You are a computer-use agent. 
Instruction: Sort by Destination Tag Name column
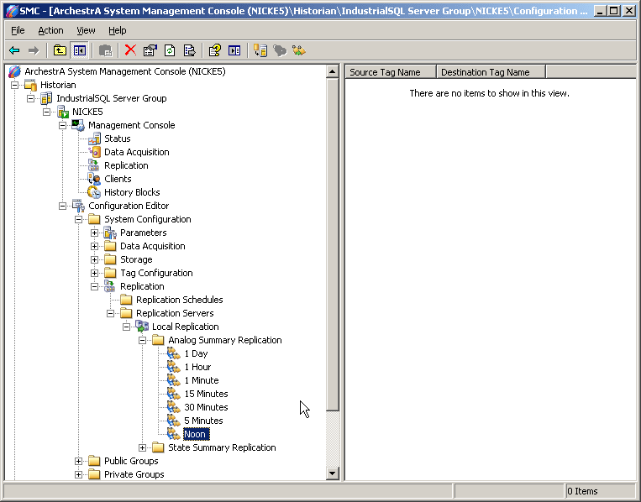(x=491, y=72)
